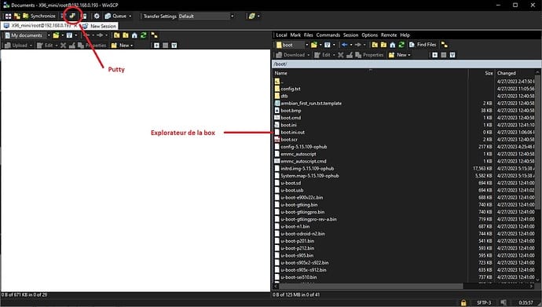Open session in PuTTY

click(x=72, y=16)
